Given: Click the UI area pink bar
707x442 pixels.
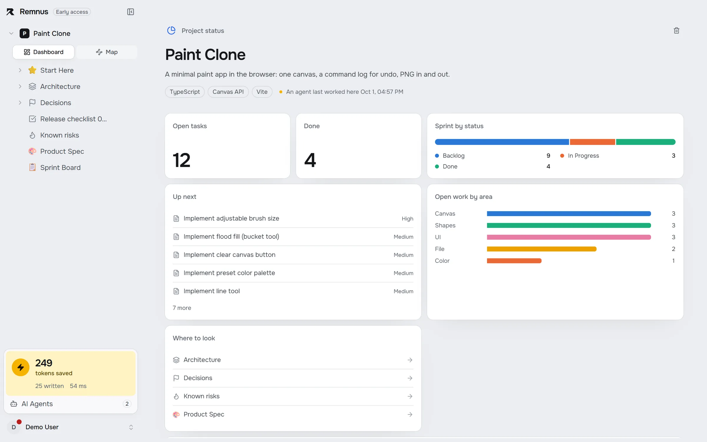Looking at the screenshot, I should pyautogui.click(x=569, y=237).
